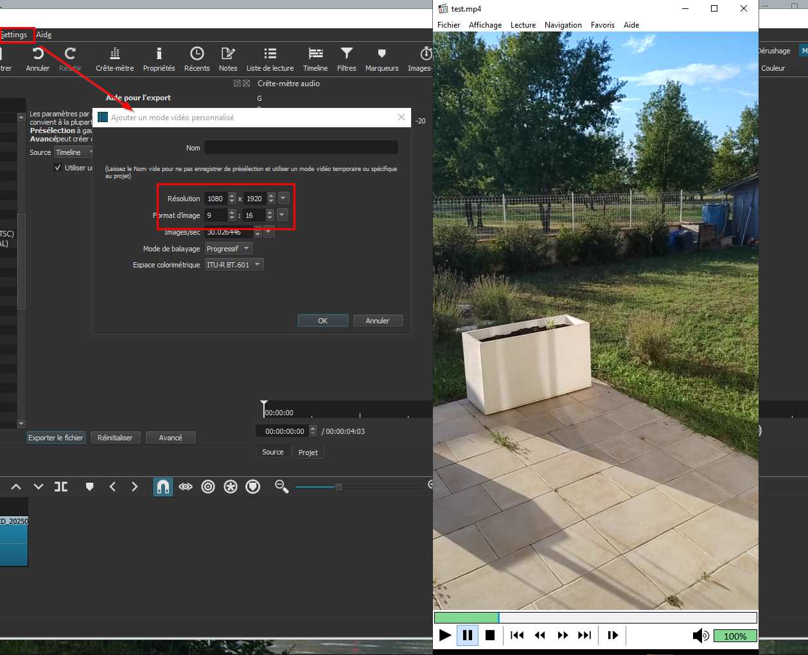The width and height of the screenshot is (808, 655).
Task: Open Espace colorimétrique ITU-R BT.601 dropdown
Action: pyautogui.click(x=234, y=265)
